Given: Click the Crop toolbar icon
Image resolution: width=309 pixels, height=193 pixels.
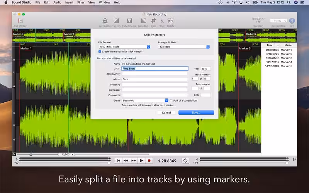Looking at the screenshot, I should pyautogui.click(x=153, y=21).
